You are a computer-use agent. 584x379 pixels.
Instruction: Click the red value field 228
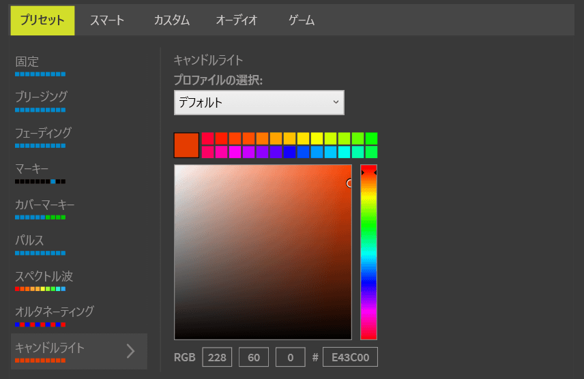(217, 357)
